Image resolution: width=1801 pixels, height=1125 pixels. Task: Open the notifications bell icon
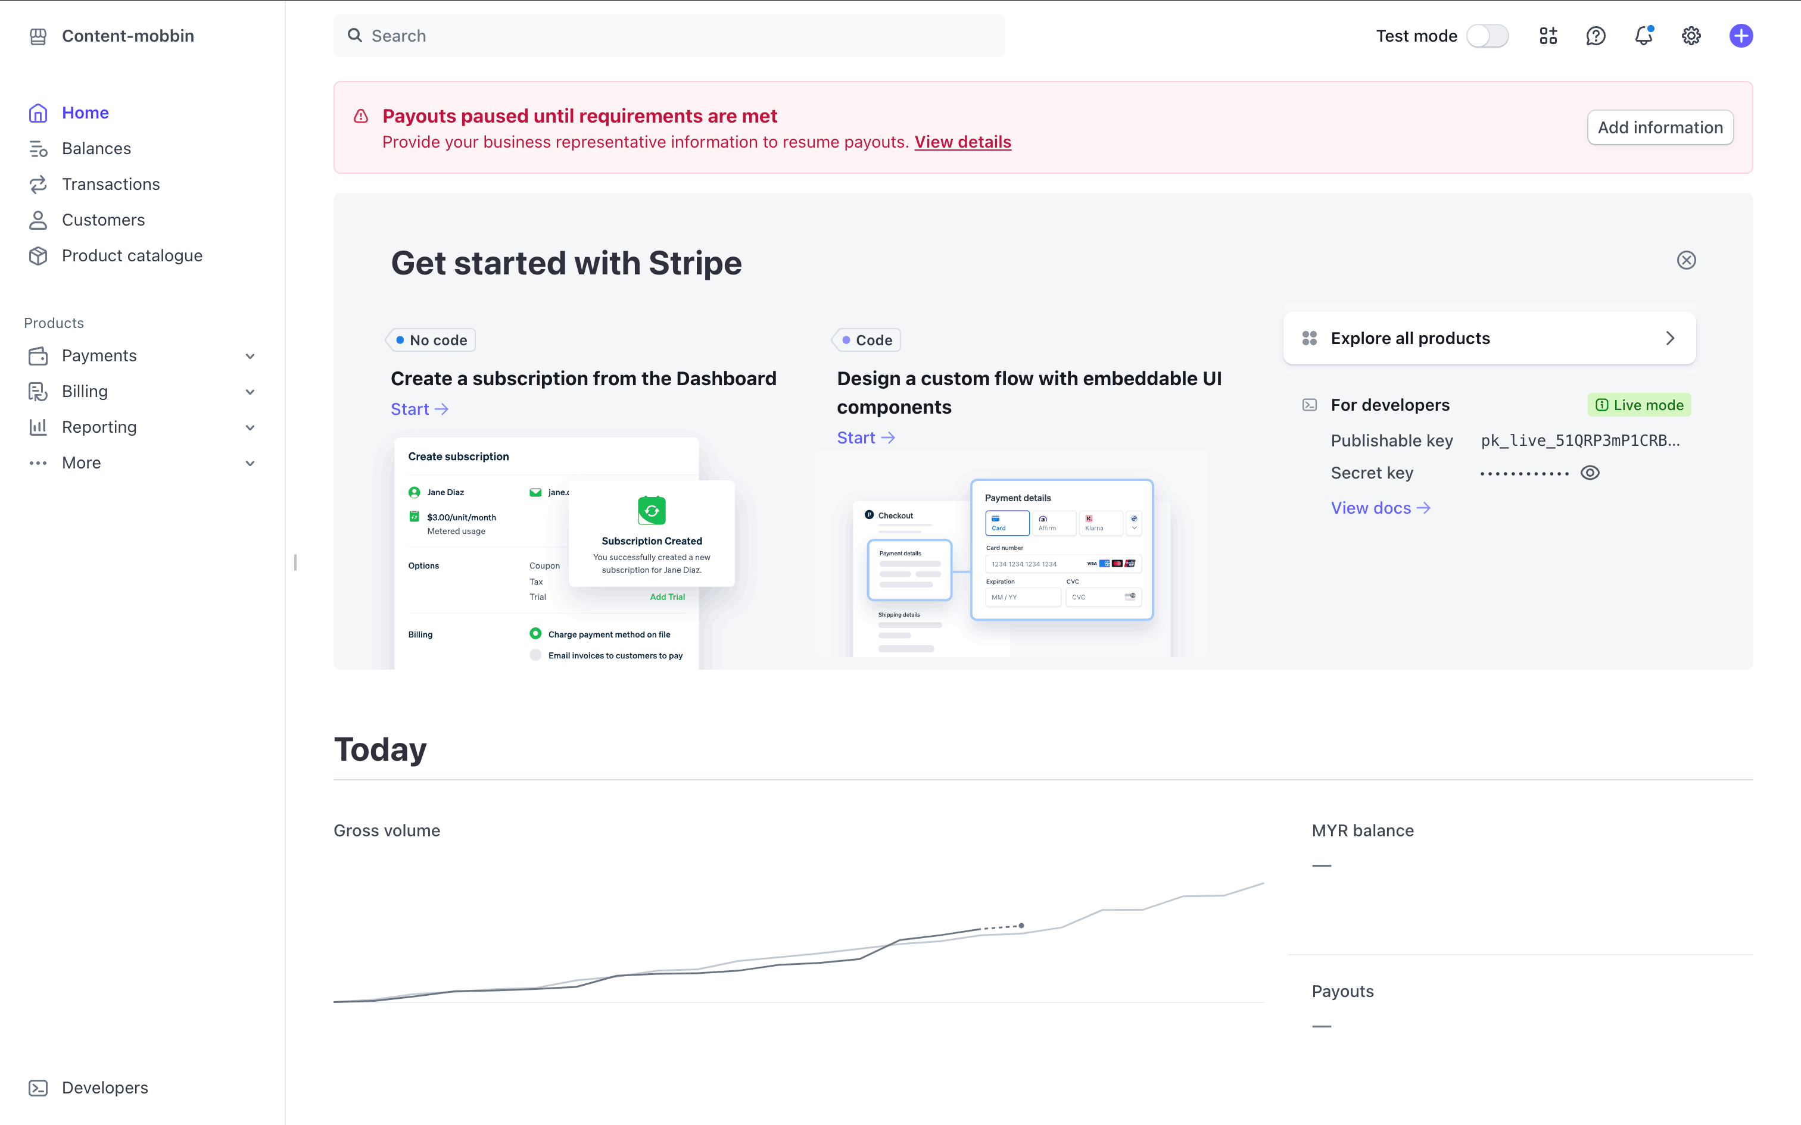[1643, 36]
